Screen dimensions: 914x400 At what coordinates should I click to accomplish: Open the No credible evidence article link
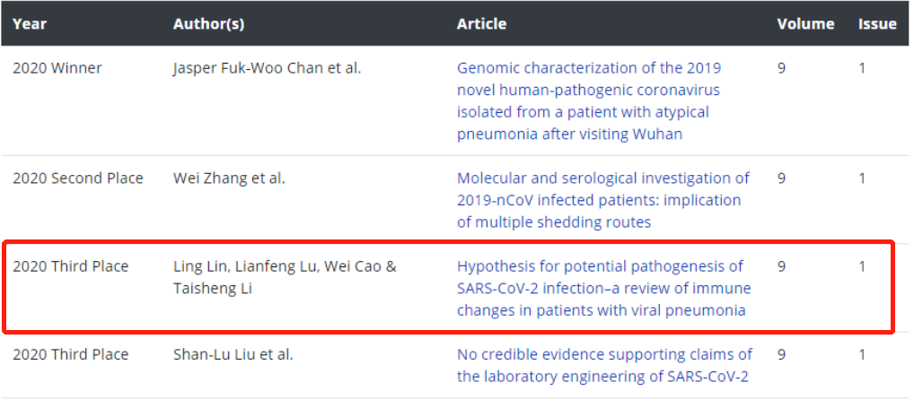coord(604,365)
